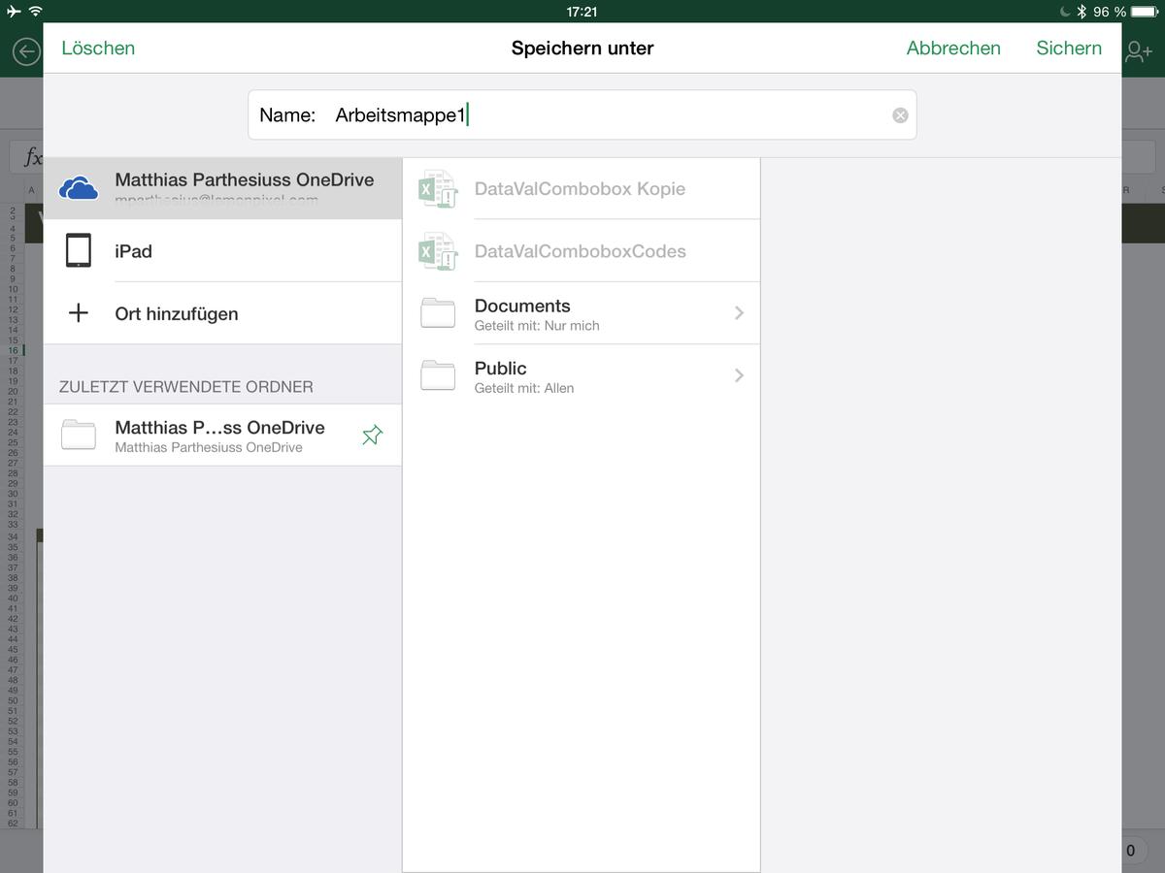Tap the Wi-Fi icon in status bar

coord(36,12)
